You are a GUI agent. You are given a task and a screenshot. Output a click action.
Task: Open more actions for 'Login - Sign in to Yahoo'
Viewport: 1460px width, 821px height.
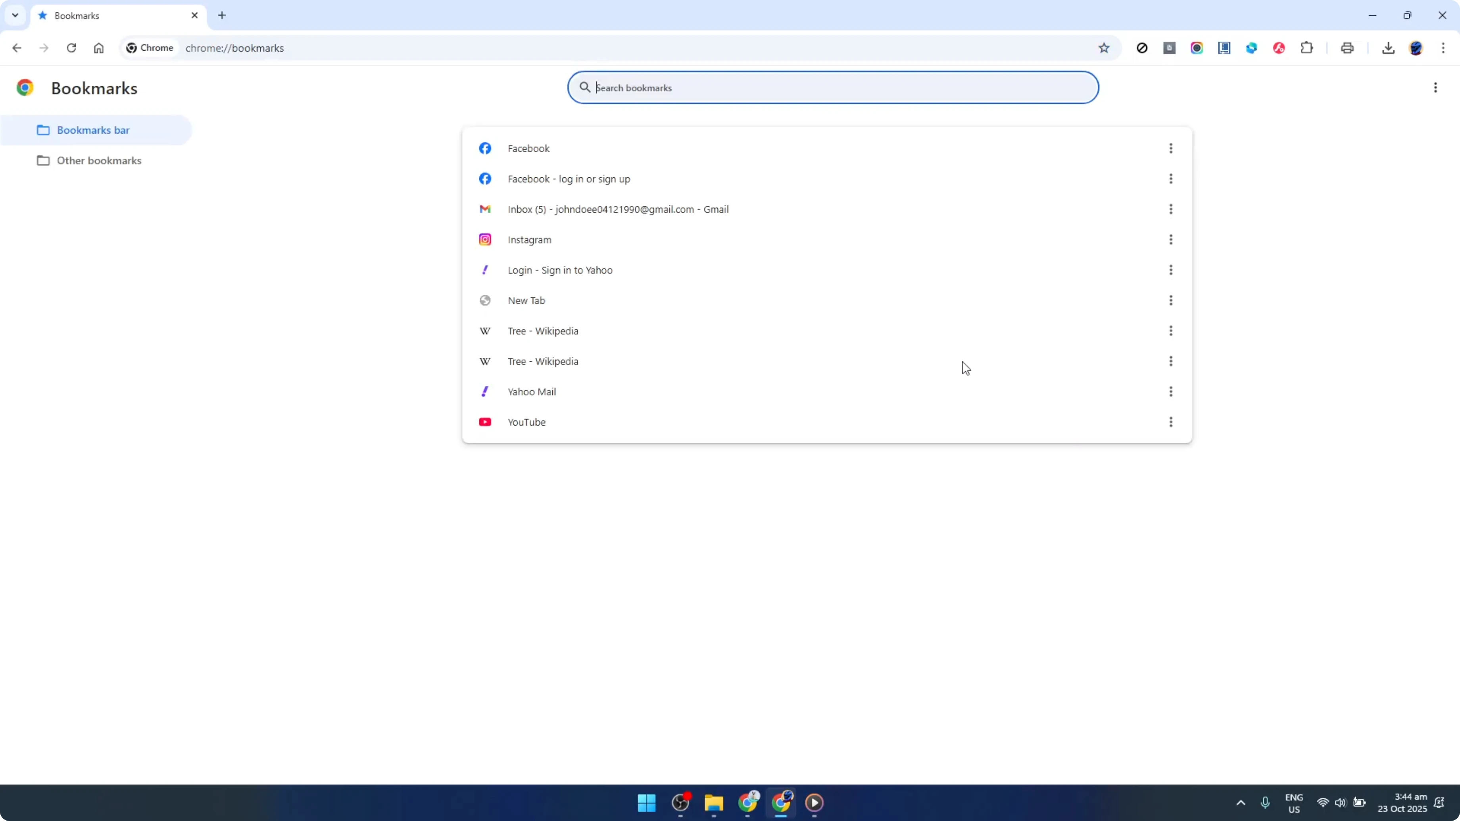coord(1171,270)
